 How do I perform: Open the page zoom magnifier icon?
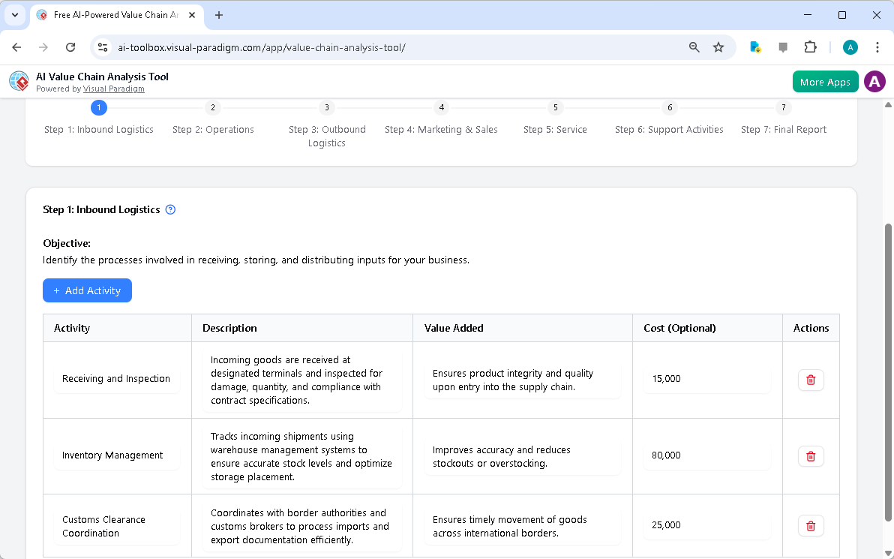pos(694,47)
